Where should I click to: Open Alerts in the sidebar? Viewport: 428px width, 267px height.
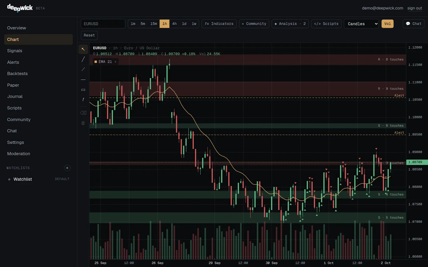(x=38, y=62)
